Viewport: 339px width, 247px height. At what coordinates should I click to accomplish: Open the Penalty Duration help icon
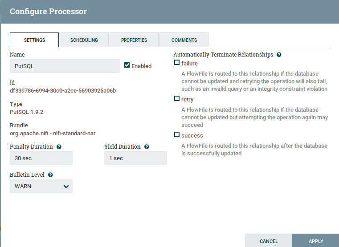(x=59, y=147)
